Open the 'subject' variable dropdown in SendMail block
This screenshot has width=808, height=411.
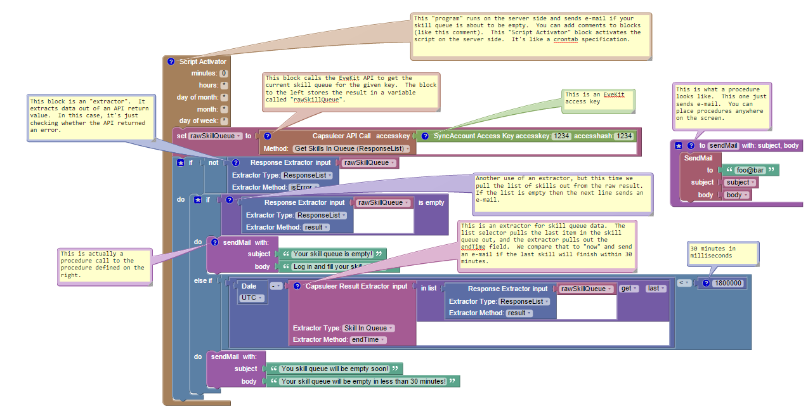[740, 182]
